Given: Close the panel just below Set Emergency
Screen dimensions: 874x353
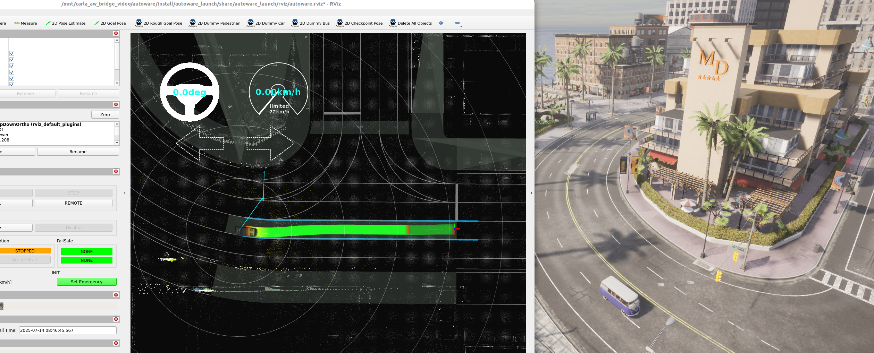Looking at the screenshot, I should tap(116, 295).
